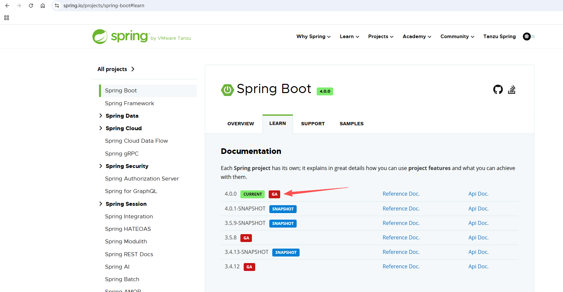Switch to the SUPPORT tab
563x292 pixels.
tap(313, 124)
